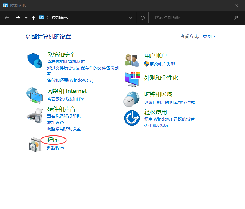Open recent locations dropdown arrow
Image resolution: width=245 pixels, height=209 pixels.
(x=26, y=18)
